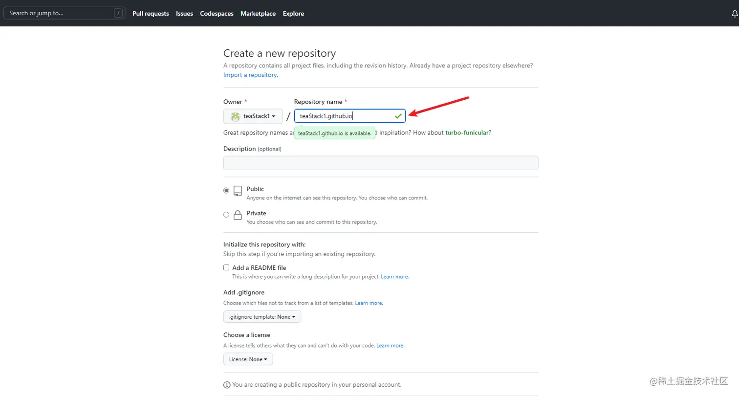
Task: Open Pull requests in the top navigation
Action: pyautogui.click(x=151, y=14)
